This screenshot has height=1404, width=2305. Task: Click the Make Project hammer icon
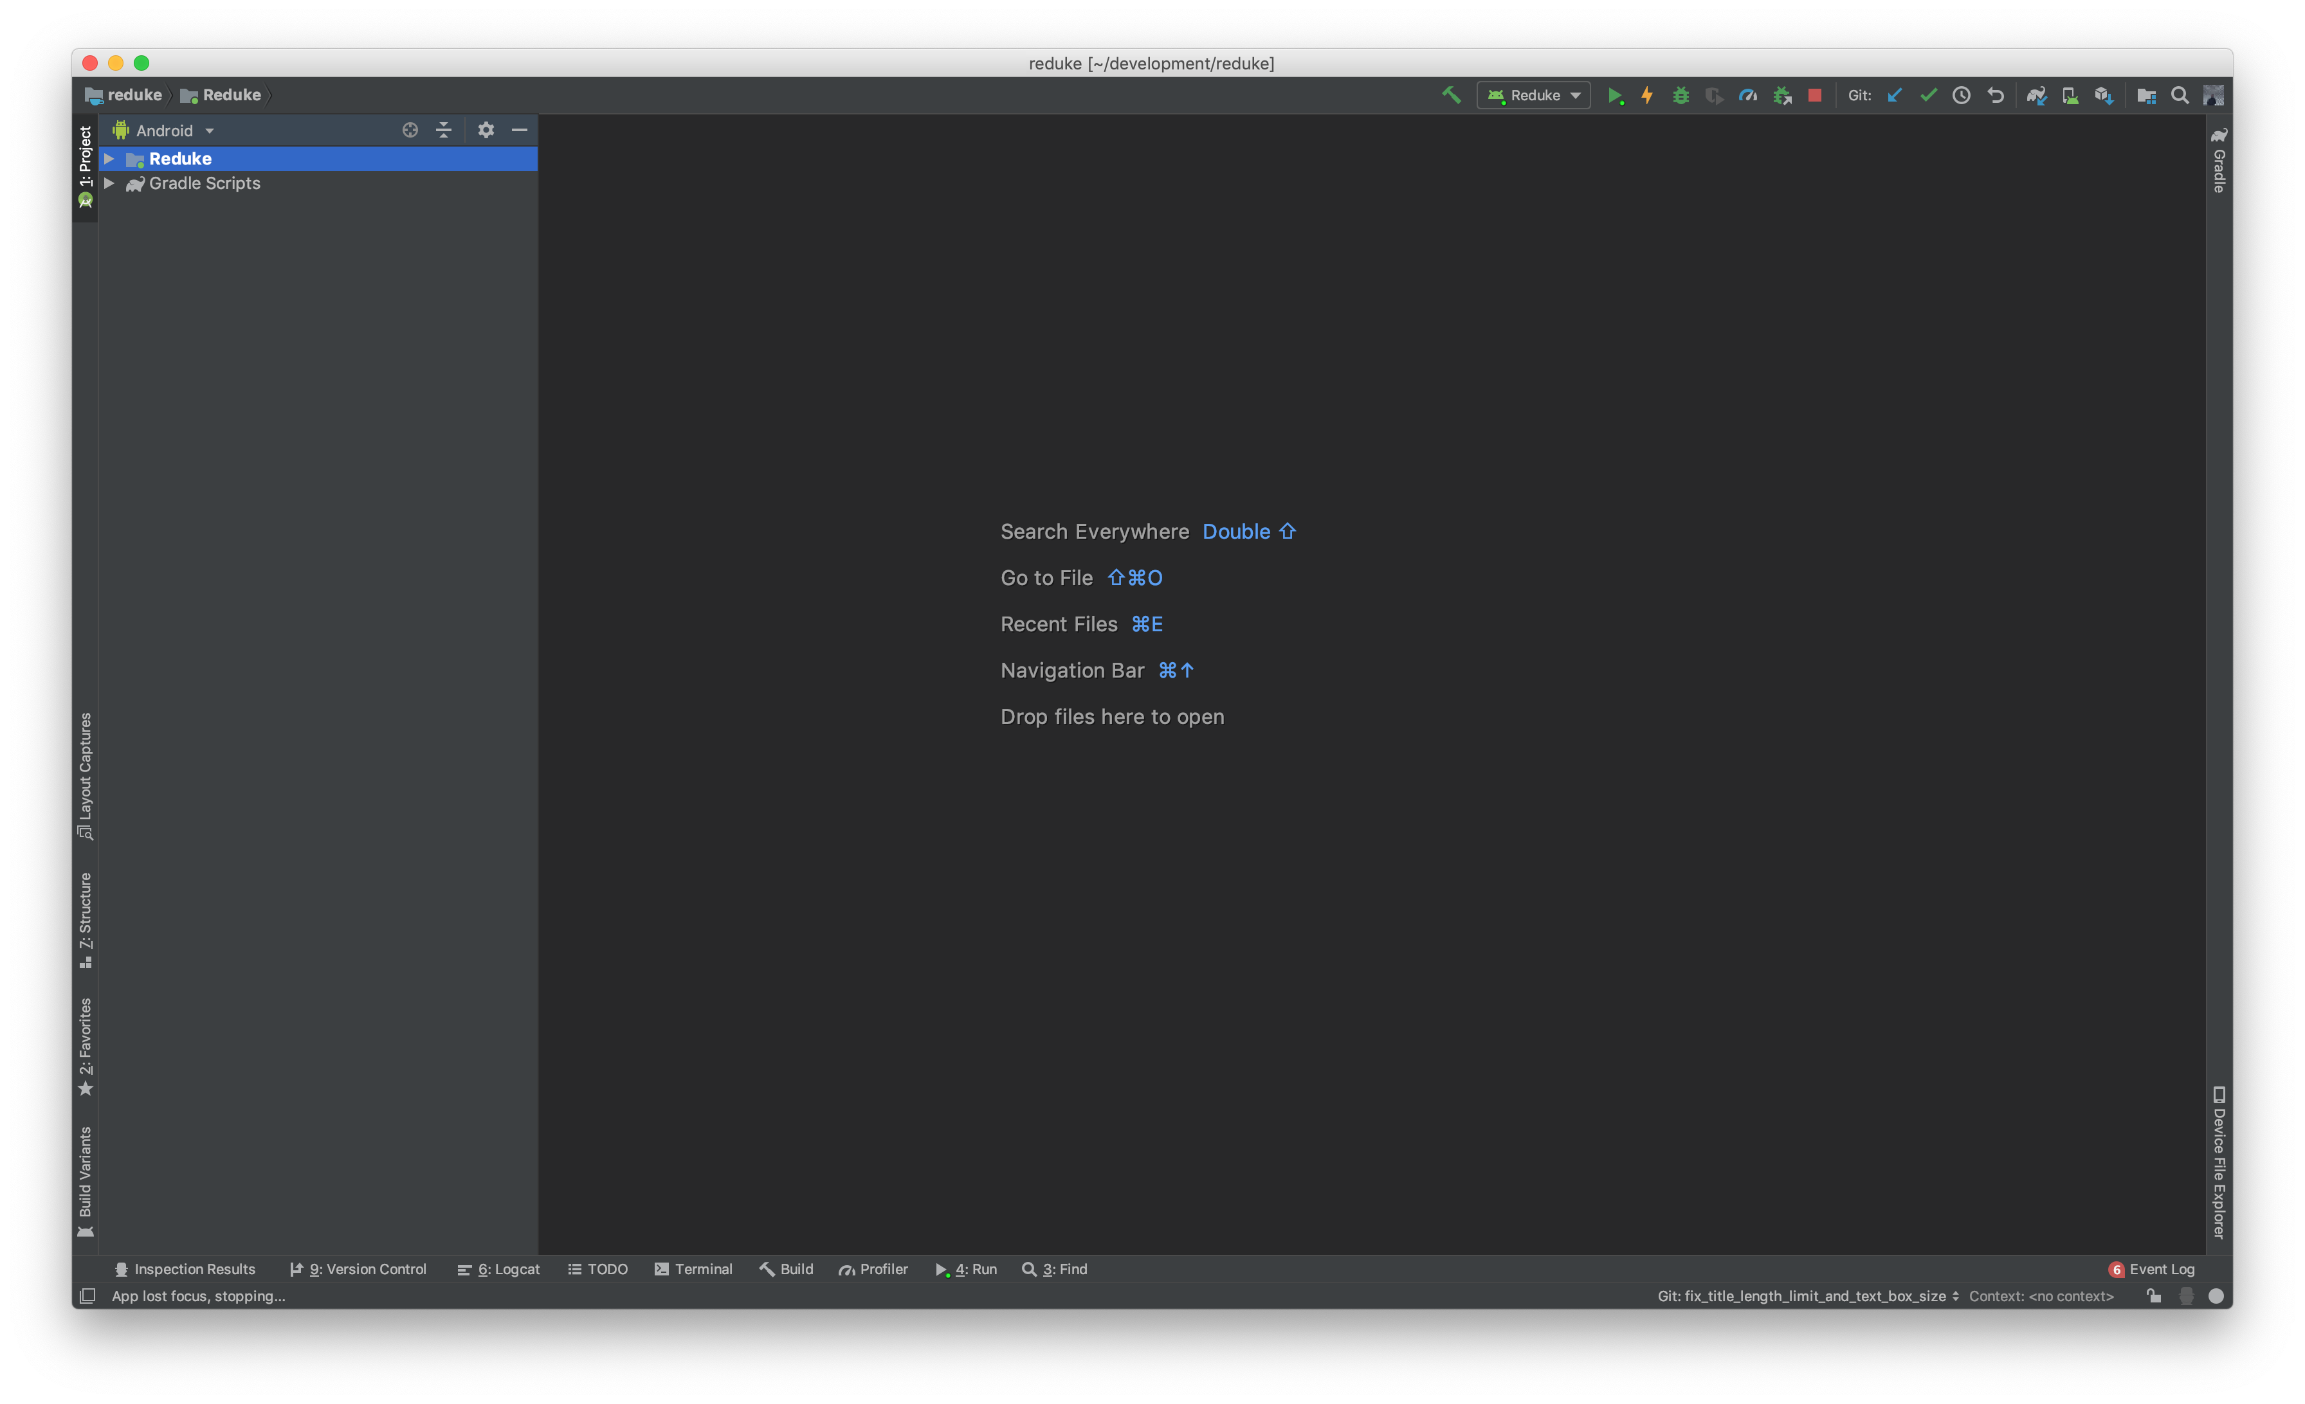click(1451, 94)
